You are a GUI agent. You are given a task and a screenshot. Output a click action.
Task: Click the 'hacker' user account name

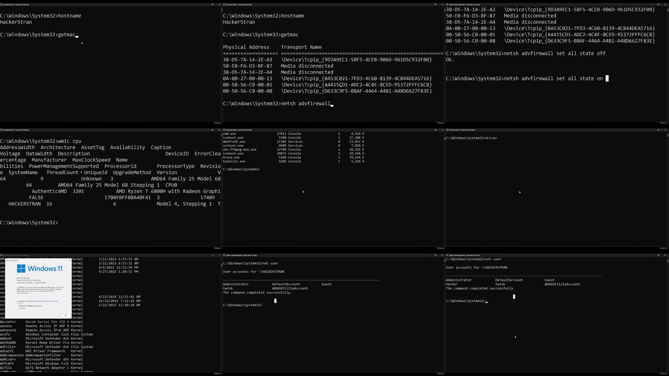tap(452, 284)
